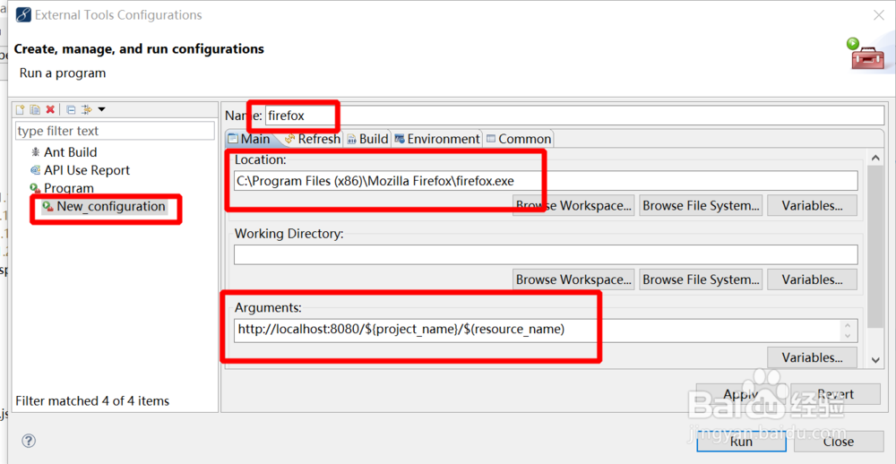Screen dimensions: 896x464
Task: Click Variables button under Arguments
Action: tap(812, 357)
